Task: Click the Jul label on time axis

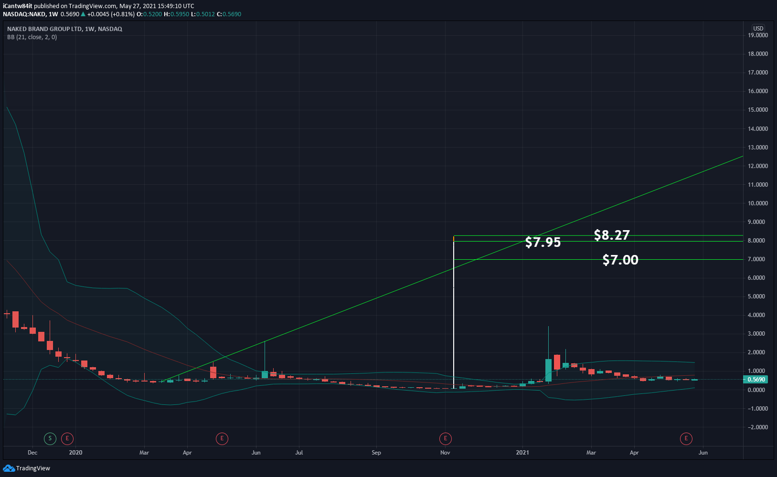Action: tap(299, 453)
